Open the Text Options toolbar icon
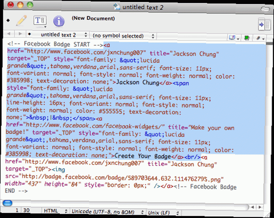 [x=40, y=21]
